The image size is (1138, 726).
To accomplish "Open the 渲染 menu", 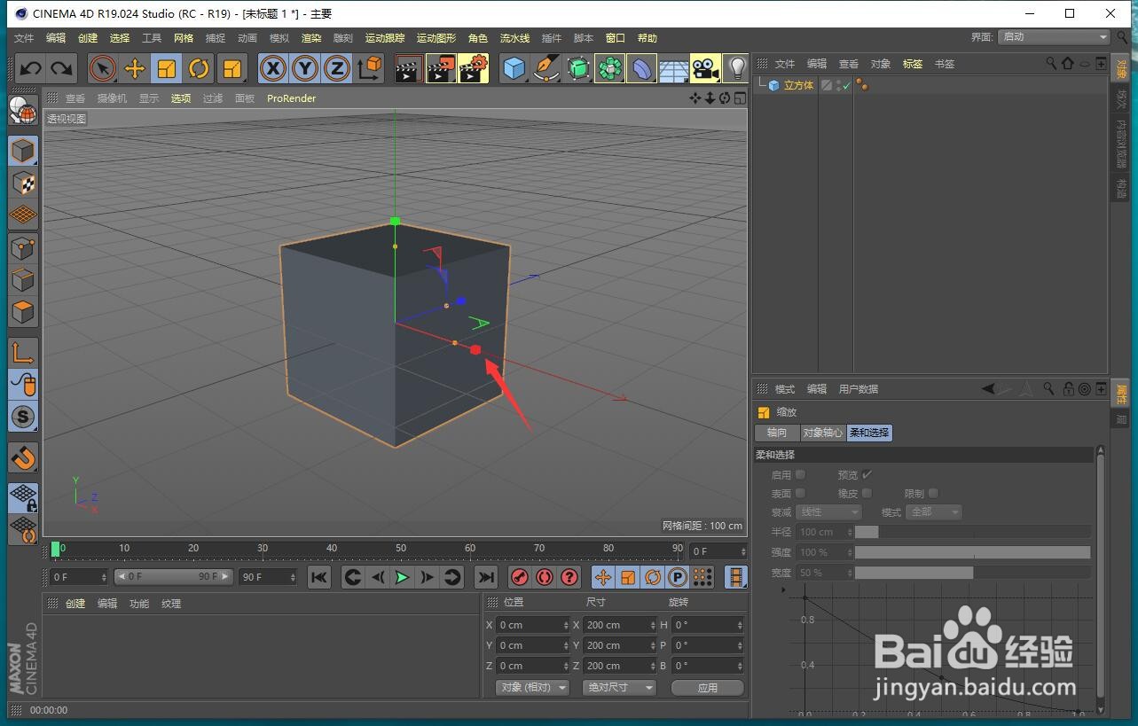I will click(x=311, y=37).
